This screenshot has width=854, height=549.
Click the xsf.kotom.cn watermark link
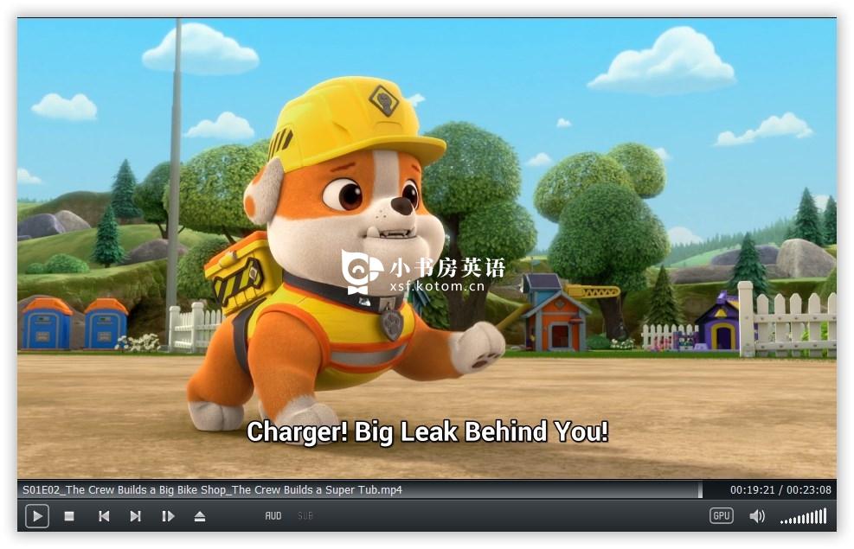click(x=437, y=286)
